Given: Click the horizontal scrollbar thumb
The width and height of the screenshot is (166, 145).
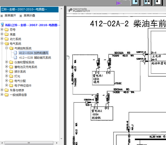Looking at the screenshot, I should 29,143.
